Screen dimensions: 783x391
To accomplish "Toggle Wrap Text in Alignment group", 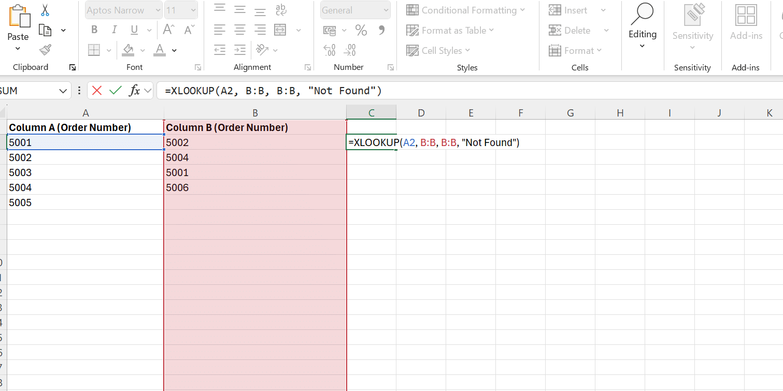I will (x=281, y=10).
